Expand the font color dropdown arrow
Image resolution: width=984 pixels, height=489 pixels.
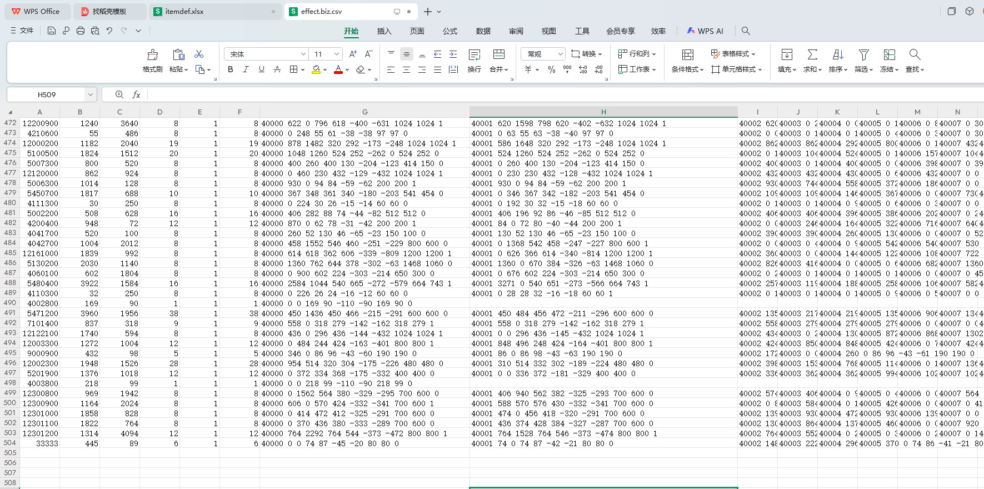click(x=347, y=70)
